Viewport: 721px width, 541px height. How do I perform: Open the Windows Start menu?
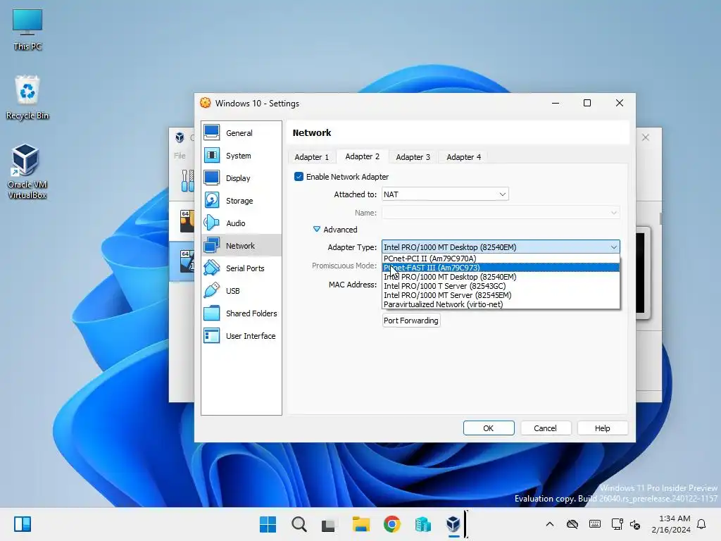[268, 524]
